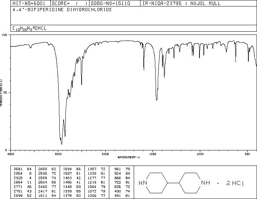Select the 1006 peak entry

click(x=97, y=195)
